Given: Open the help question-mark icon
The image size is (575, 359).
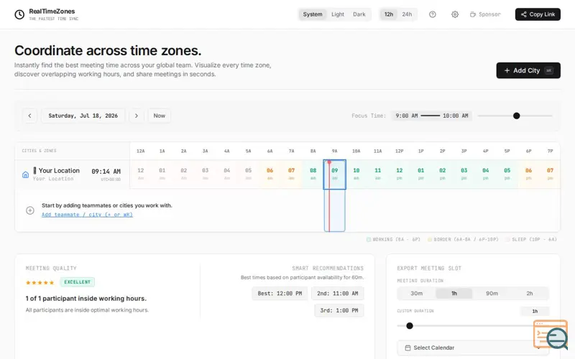Looking at the screenshot, I should [433, 14].
